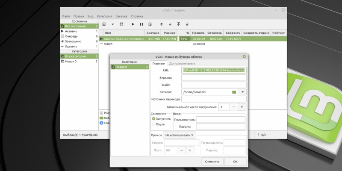Start download with the play toolbar icon
This screenshot has width=342, height=171.
[x=133, y=24]
